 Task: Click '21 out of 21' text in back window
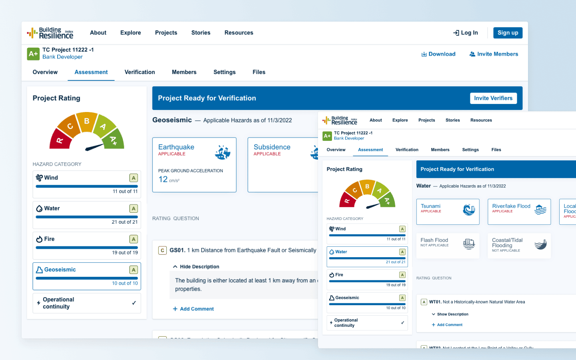(125, 222)
